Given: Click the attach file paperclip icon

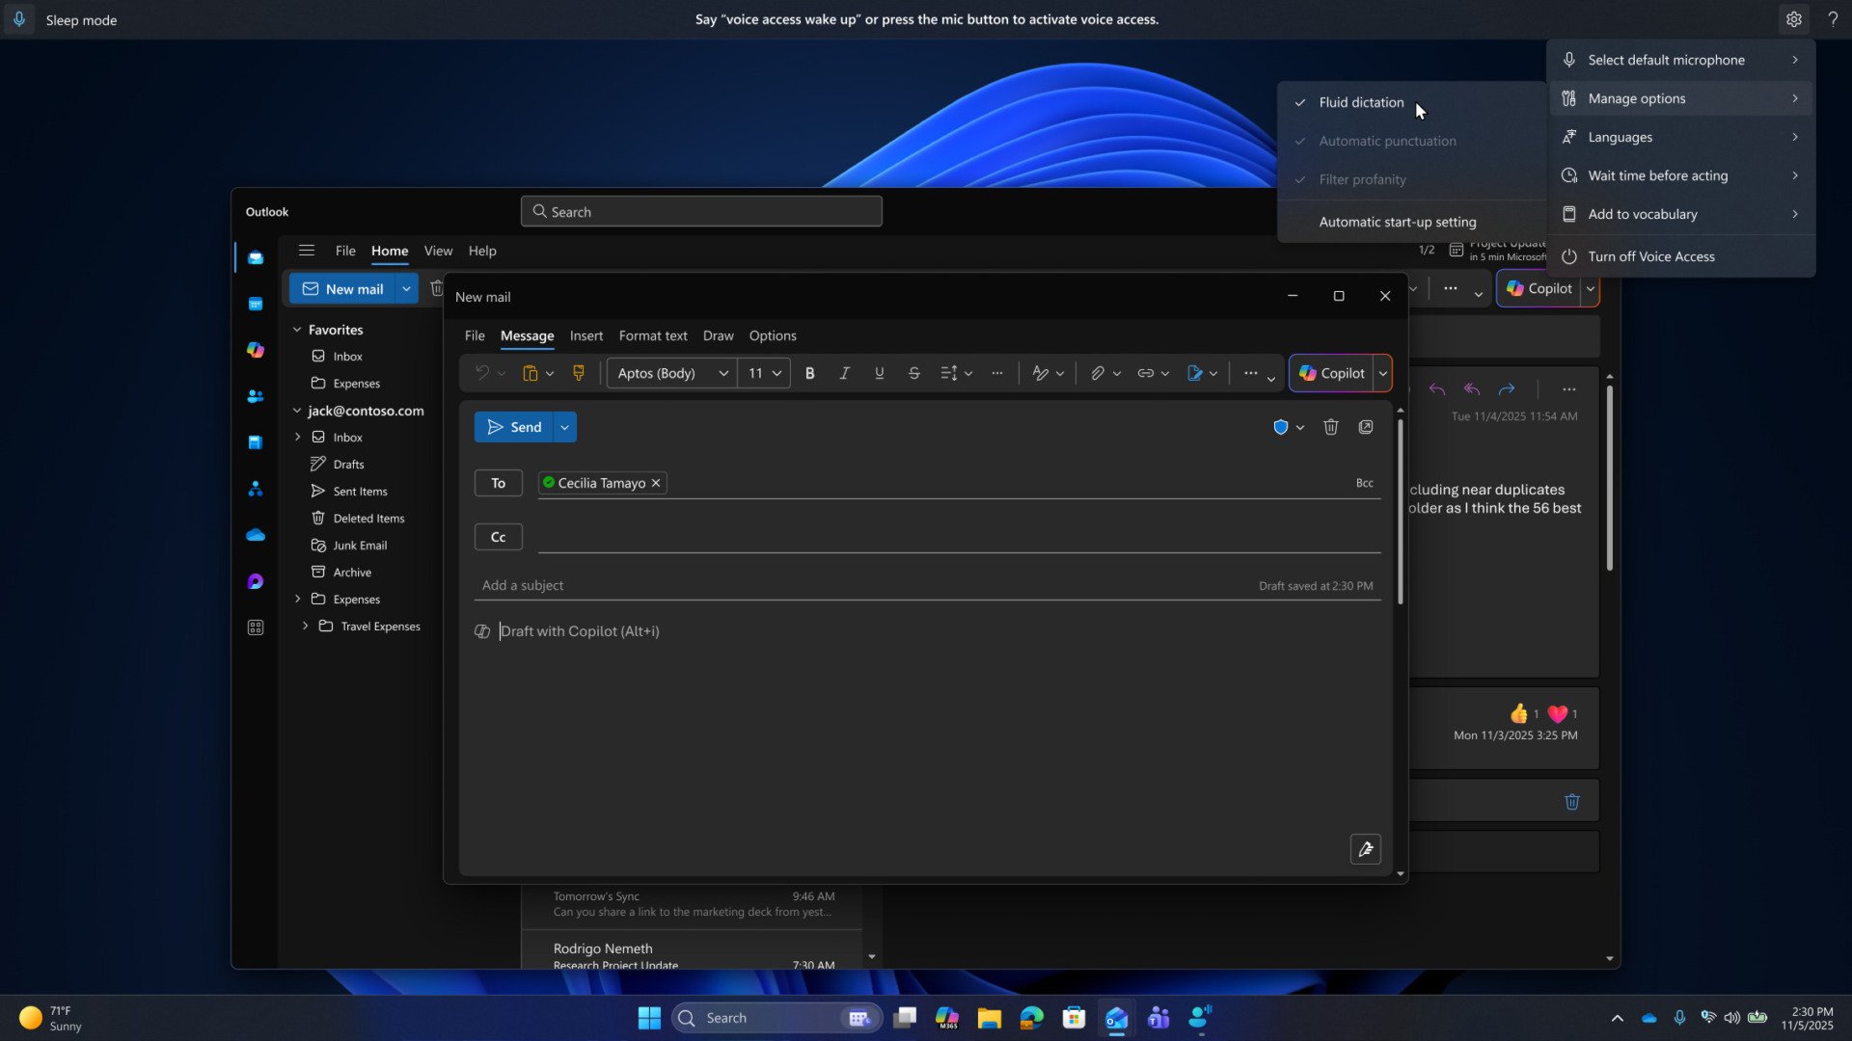Looking at the screenshot, I should tap(1097, 373).
